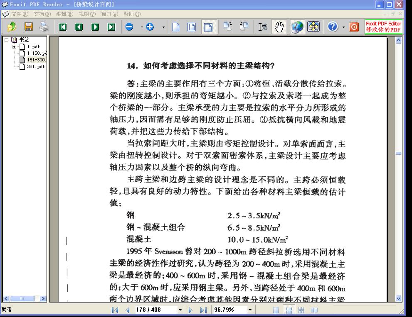Select Continuous page layout icon
Screen dimensions: 412x317
point(289,310)
